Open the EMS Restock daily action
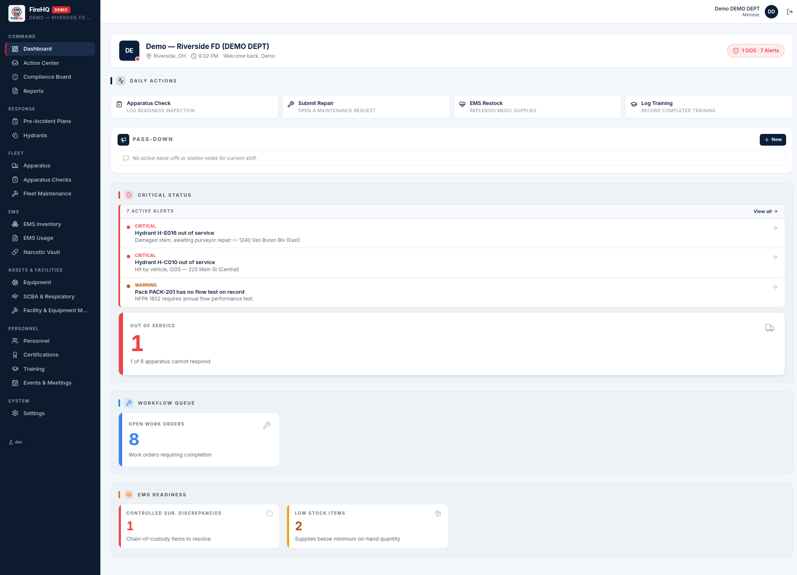The height and width of the screenshot is (575, 797). pos(538,107)
